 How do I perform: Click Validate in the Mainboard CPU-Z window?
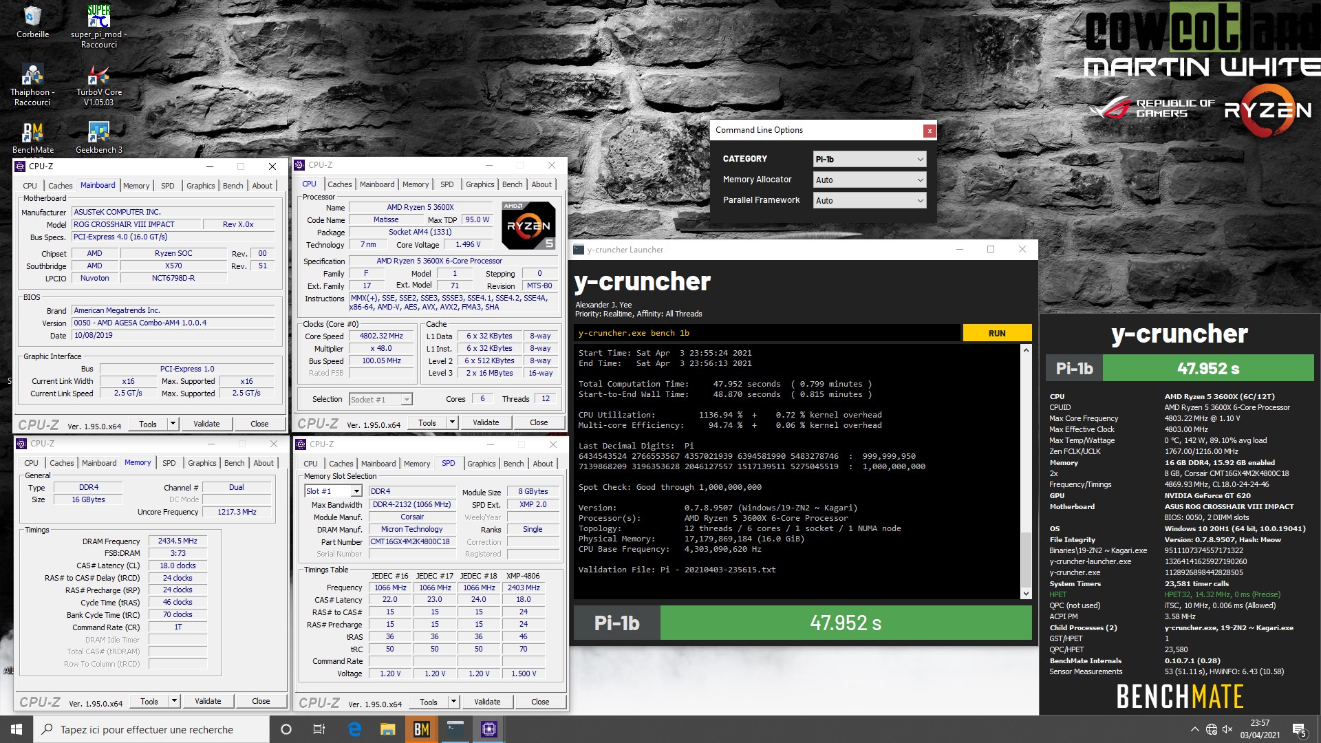pos(206,424)
